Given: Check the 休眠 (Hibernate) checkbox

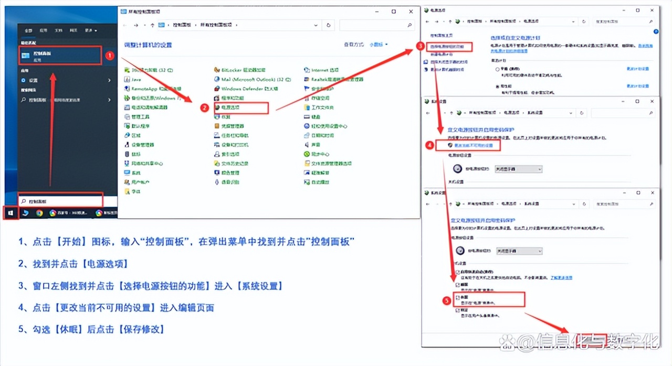Looking at the screenshot, I should (458, 297).
